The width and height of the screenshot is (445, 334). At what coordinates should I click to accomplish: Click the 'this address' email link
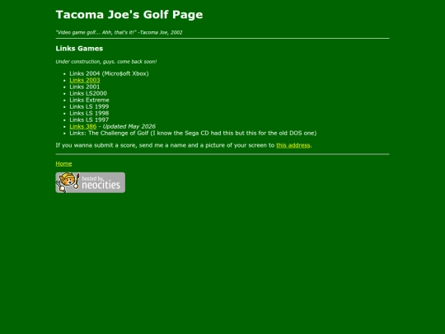point(293,145)
